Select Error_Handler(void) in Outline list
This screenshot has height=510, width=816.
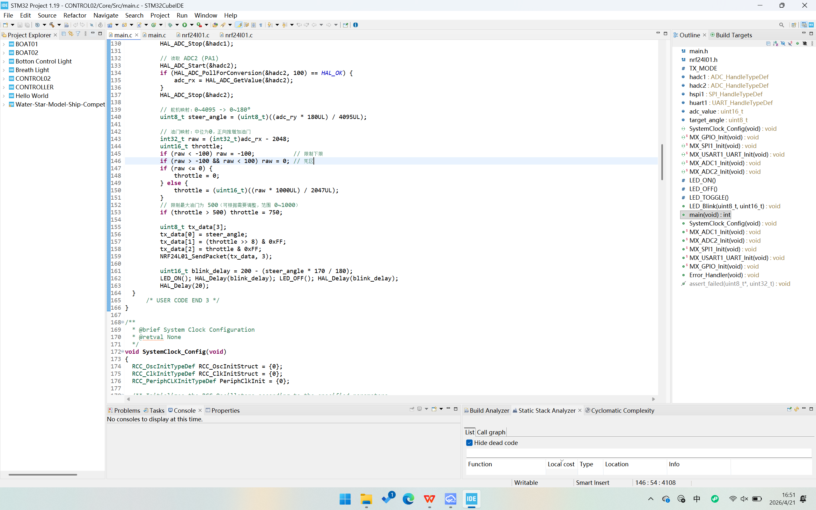[x=724, y=275]
